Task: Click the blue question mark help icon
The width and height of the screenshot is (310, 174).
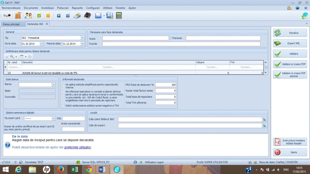Action: pos(8,145)
